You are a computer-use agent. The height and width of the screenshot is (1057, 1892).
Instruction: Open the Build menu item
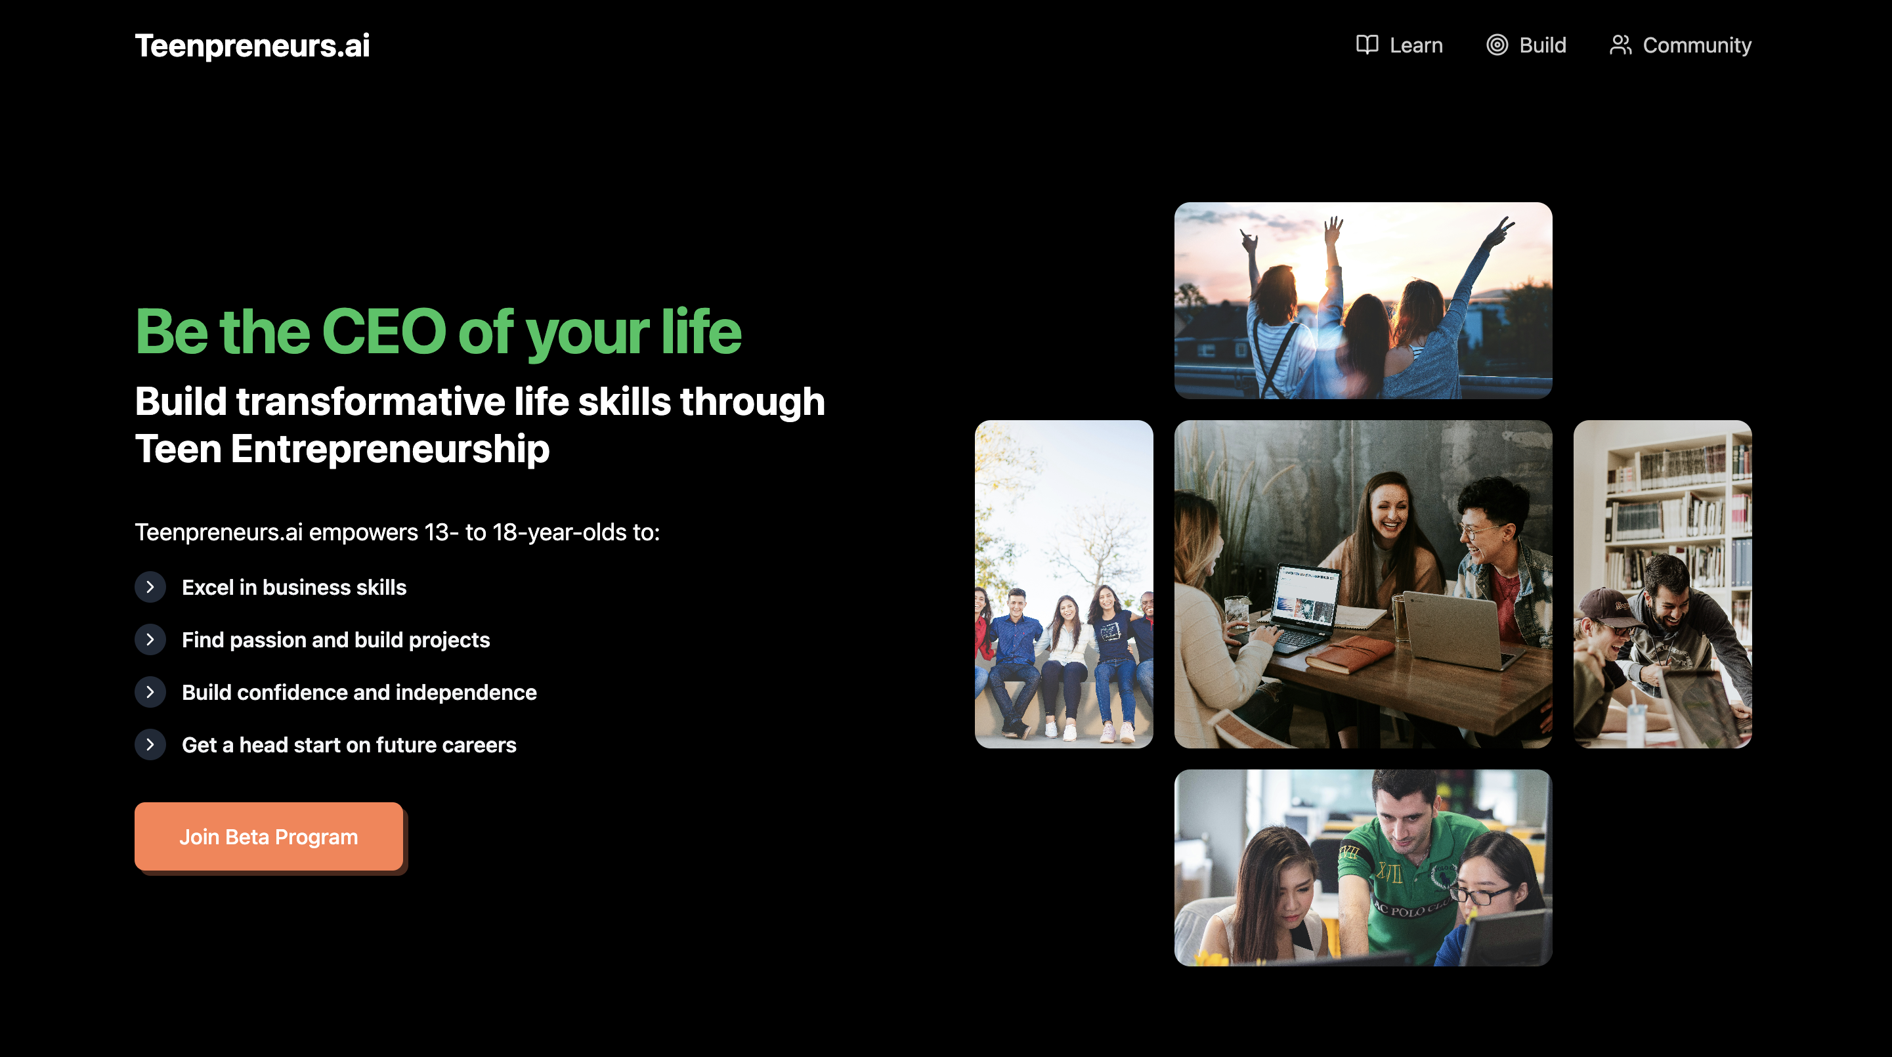(1541, 45)
